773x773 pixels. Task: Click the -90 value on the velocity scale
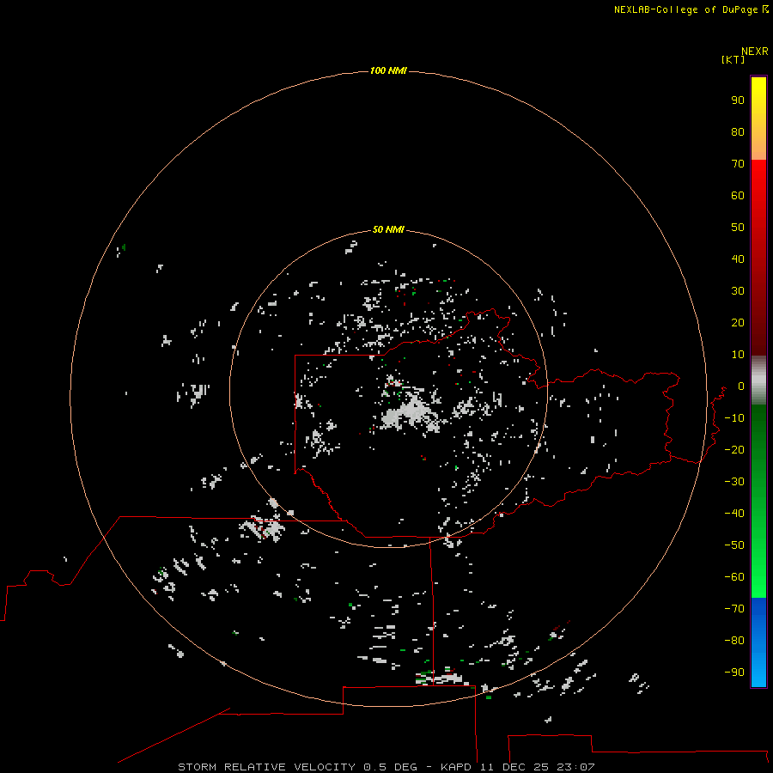click(734, 673)
